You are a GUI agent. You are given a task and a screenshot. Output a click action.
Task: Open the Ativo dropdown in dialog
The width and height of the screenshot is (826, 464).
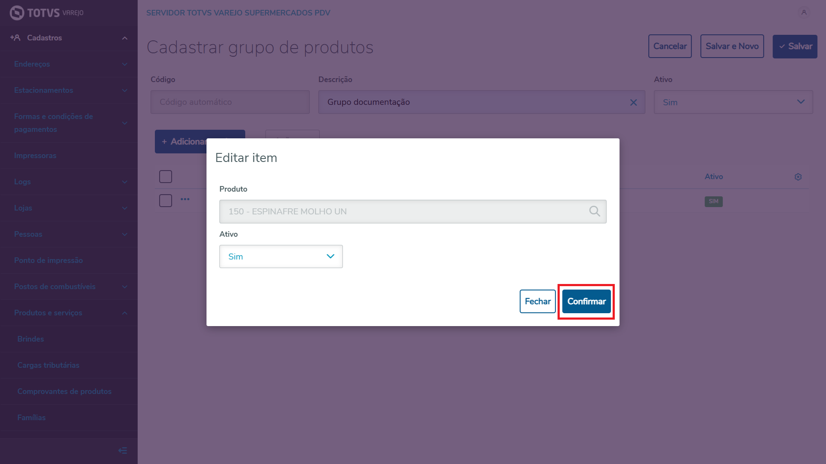click(281, 256)
